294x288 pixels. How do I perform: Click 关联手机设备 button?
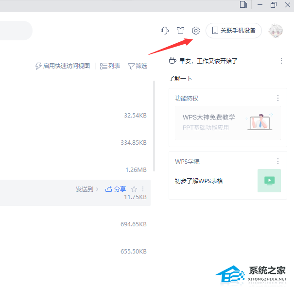[x=234, y=31]
